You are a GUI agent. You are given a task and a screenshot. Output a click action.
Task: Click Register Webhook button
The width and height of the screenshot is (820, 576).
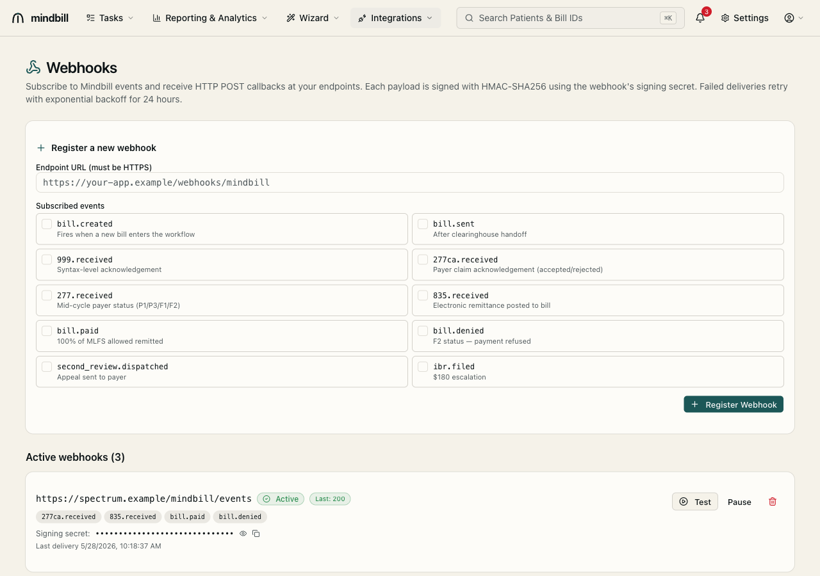(x=734, y=404)
